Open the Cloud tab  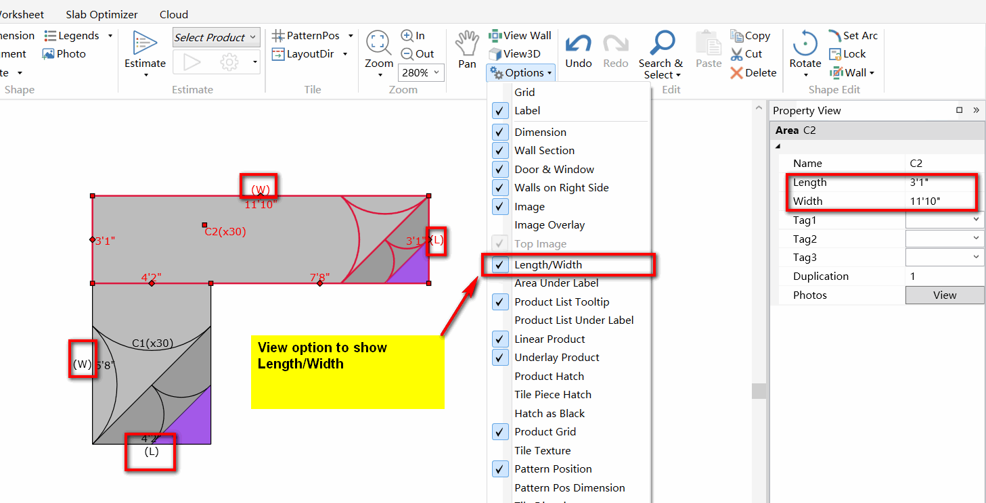click(174, 14)
